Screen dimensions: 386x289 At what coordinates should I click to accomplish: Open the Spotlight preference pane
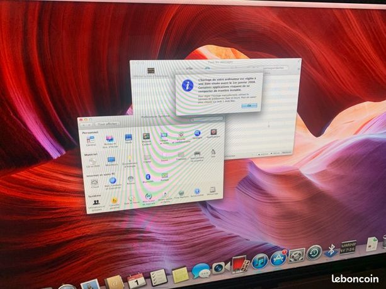197,134
